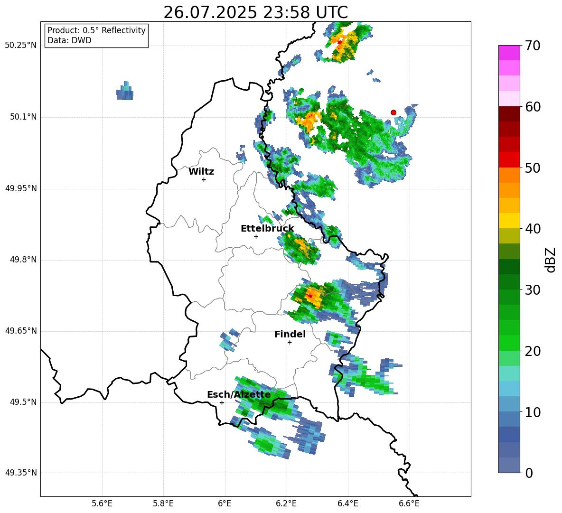Click the 50.25°N latitude label
The image size is (562, 513).
tap(21, 46)
